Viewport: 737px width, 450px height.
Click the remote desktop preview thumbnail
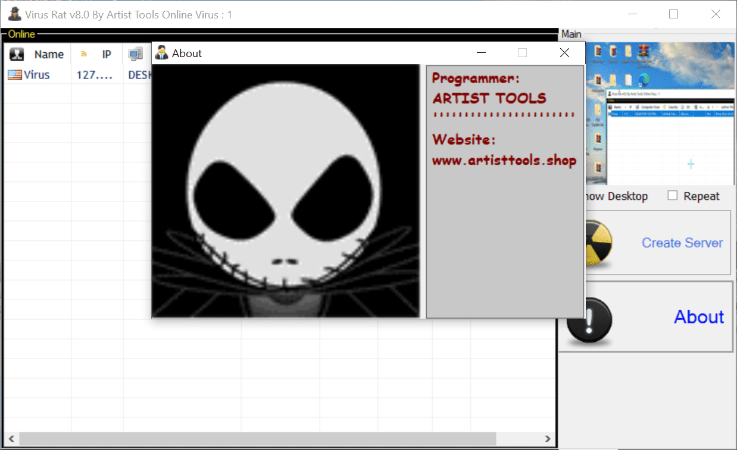click(x=660, y=113)
